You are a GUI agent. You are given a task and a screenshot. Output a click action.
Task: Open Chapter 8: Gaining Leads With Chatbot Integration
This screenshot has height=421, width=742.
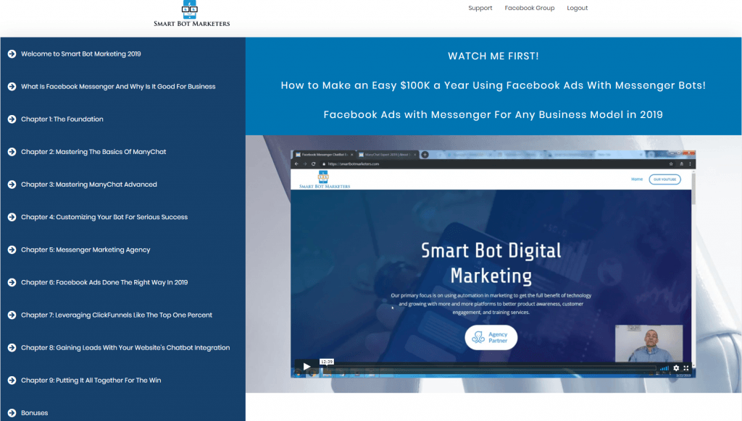click(x=125, y=347)
